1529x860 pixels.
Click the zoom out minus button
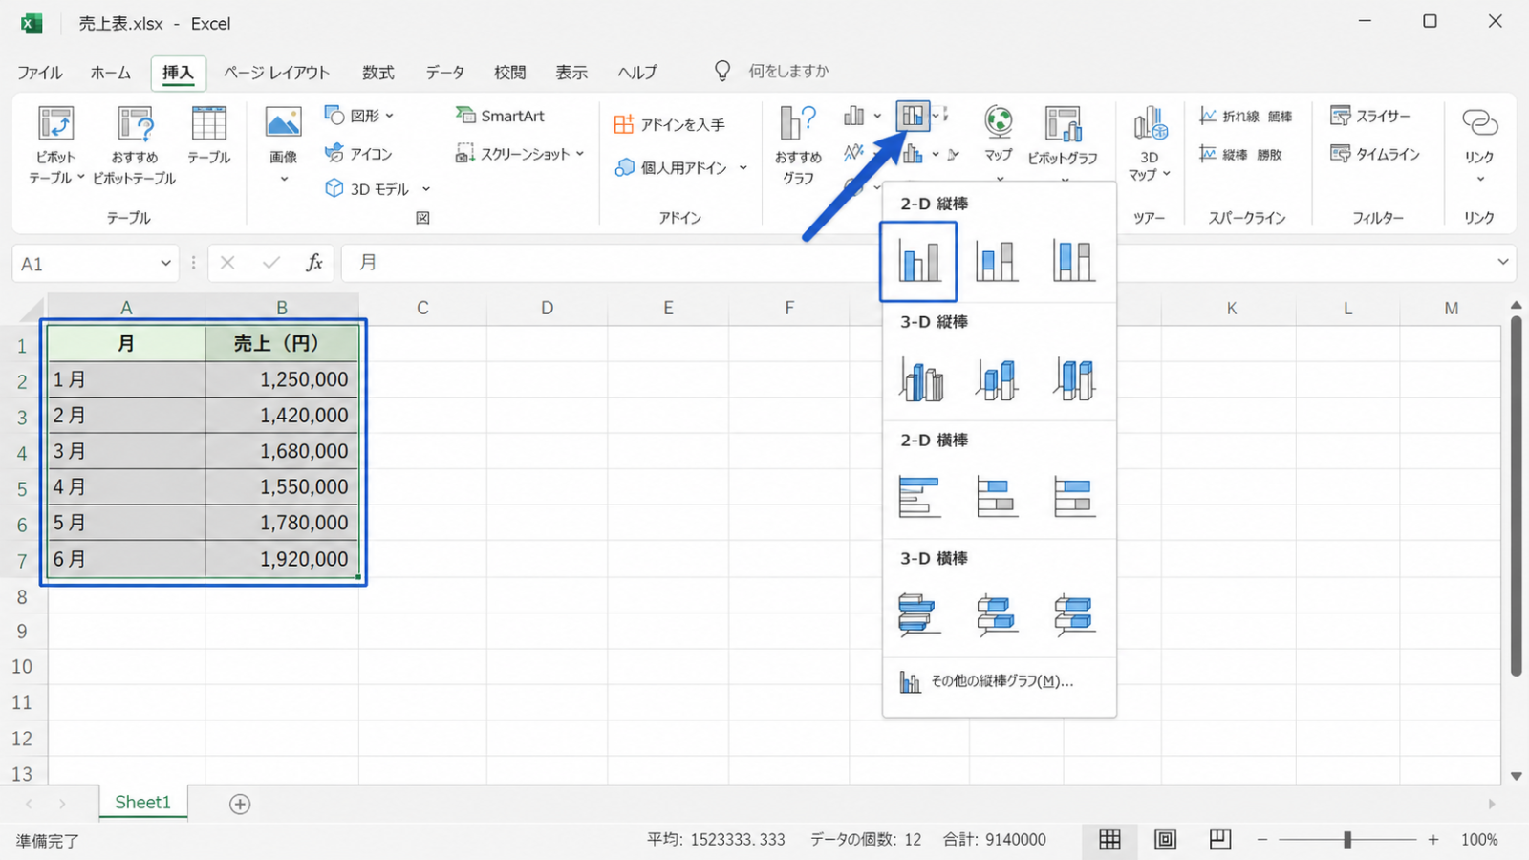point(1262,840)
